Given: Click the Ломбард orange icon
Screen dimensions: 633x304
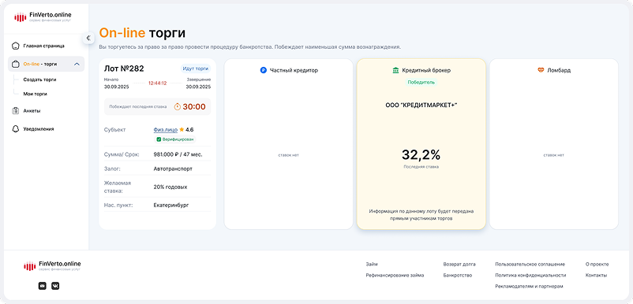Looking at the screenshot, I should pyautogui.click(x=541, y=70).
